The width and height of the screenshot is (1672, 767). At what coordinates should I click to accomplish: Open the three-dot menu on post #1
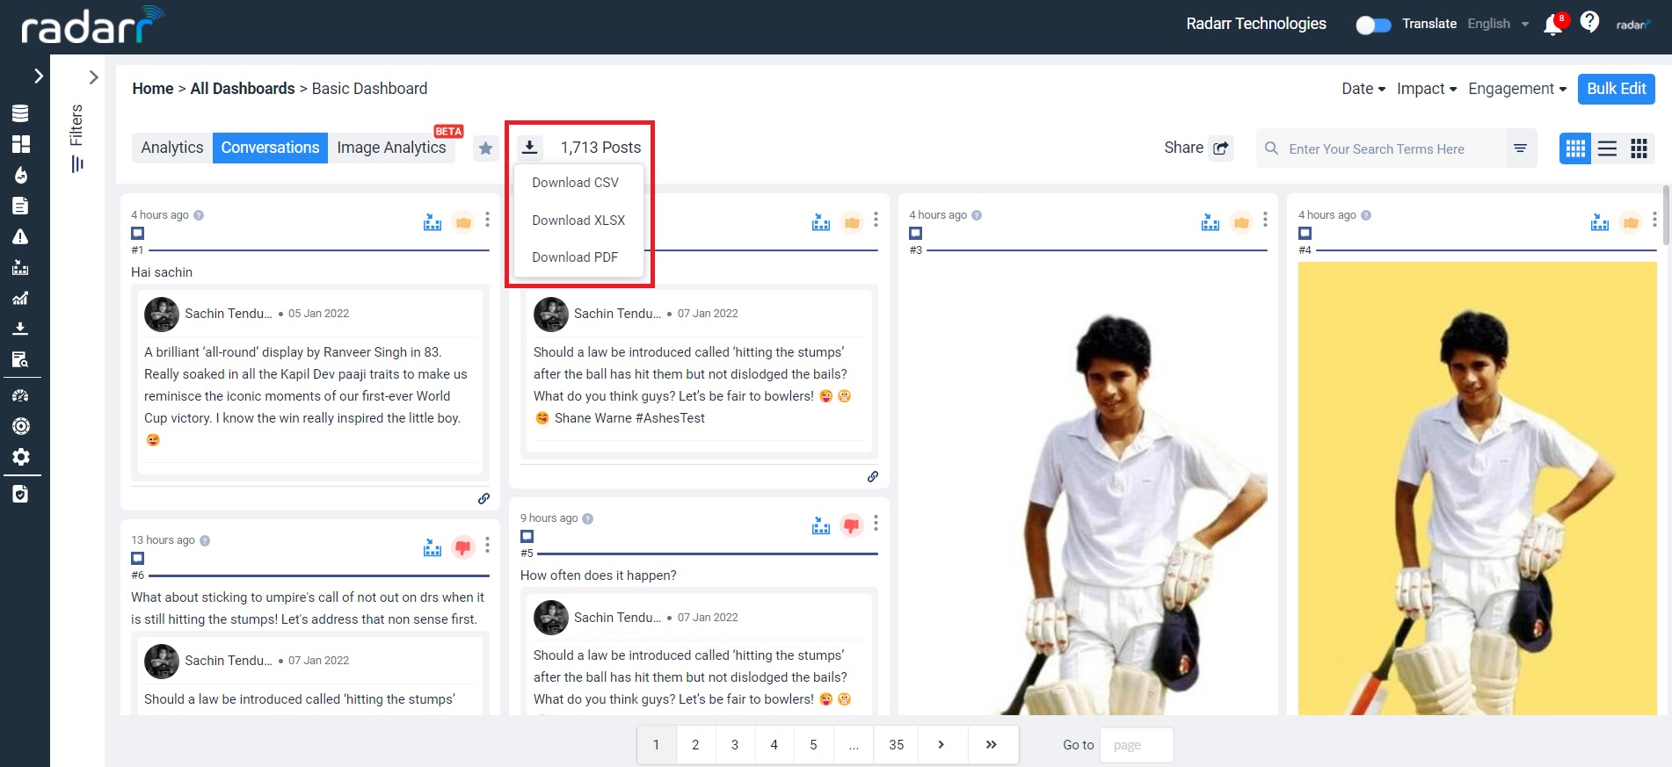tap(487, 220)
